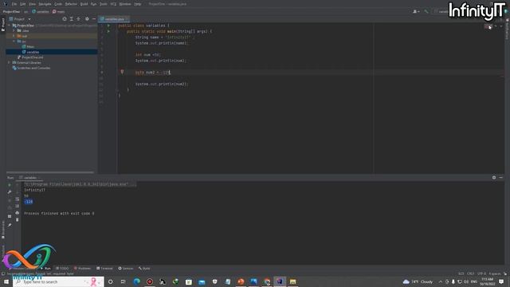The image size is (510, 287).
Task: Click the variables breadcrumb in navigation bar
Action: pyautogui.click(x=41, y=11)
